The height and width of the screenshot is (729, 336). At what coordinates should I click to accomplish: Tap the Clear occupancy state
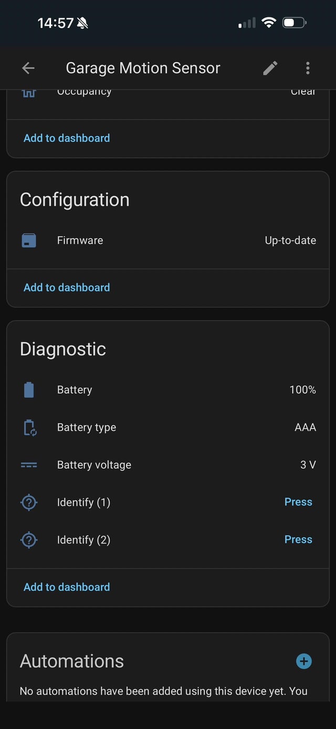coord(303,91)
